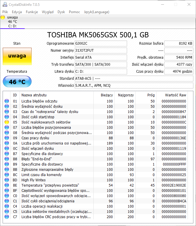
Task: Open the Wygląd menu
Action: (x=48, y=12)
